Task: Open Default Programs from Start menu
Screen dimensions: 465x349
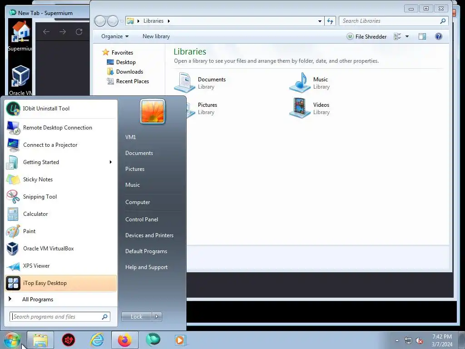Action: (146, 251)
